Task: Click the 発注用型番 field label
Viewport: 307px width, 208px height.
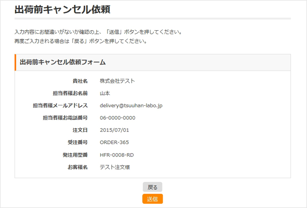Action: click(75, 155)
